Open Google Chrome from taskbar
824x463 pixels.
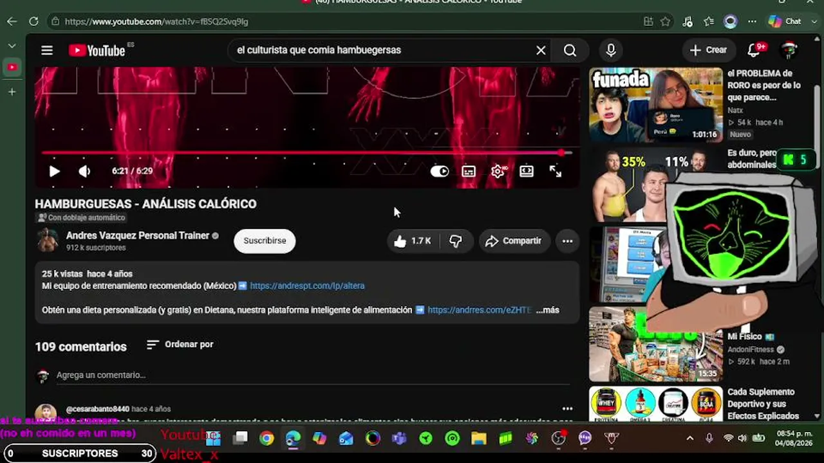(x=267, y=439)
